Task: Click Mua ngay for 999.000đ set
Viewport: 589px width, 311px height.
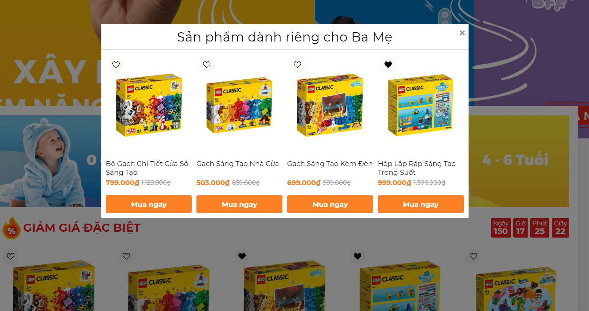Action: click(421, 204)
